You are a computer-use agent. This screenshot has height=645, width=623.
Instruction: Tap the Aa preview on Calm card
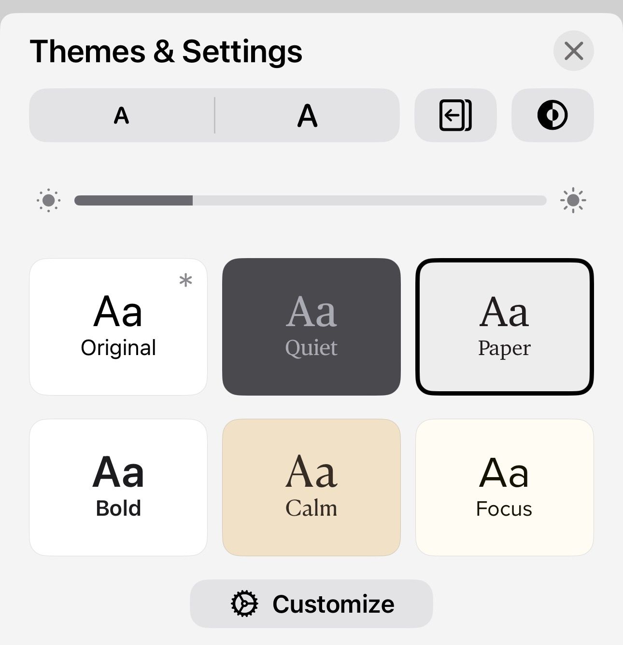[311, 472]
